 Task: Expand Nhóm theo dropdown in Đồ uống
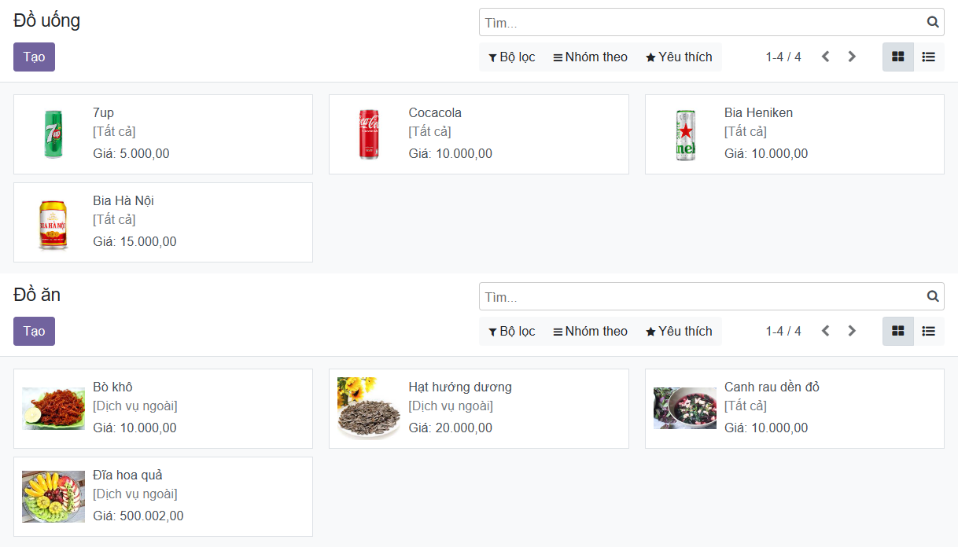tap(590, 57)
